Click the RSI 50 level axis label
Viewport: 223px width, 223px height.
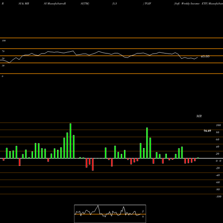3,58
